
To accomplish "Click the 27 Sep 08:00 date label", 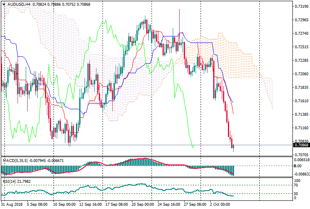I will [194, 203].
